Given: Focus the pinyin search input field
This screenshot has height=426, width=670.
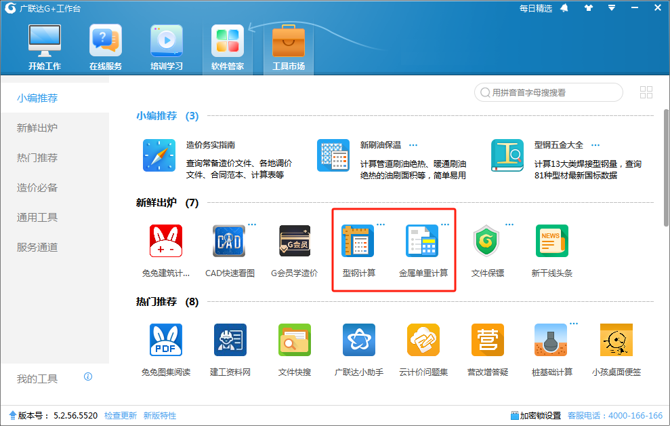Looking at the screenshot, I should (x=548, y=92).
